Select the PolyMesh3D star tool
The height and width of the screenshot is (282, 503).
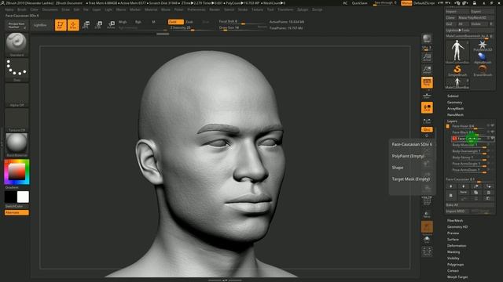[482, 45]
